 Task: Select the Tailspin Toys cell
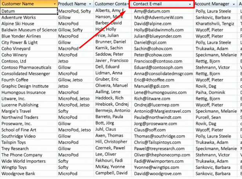[29, 143]
